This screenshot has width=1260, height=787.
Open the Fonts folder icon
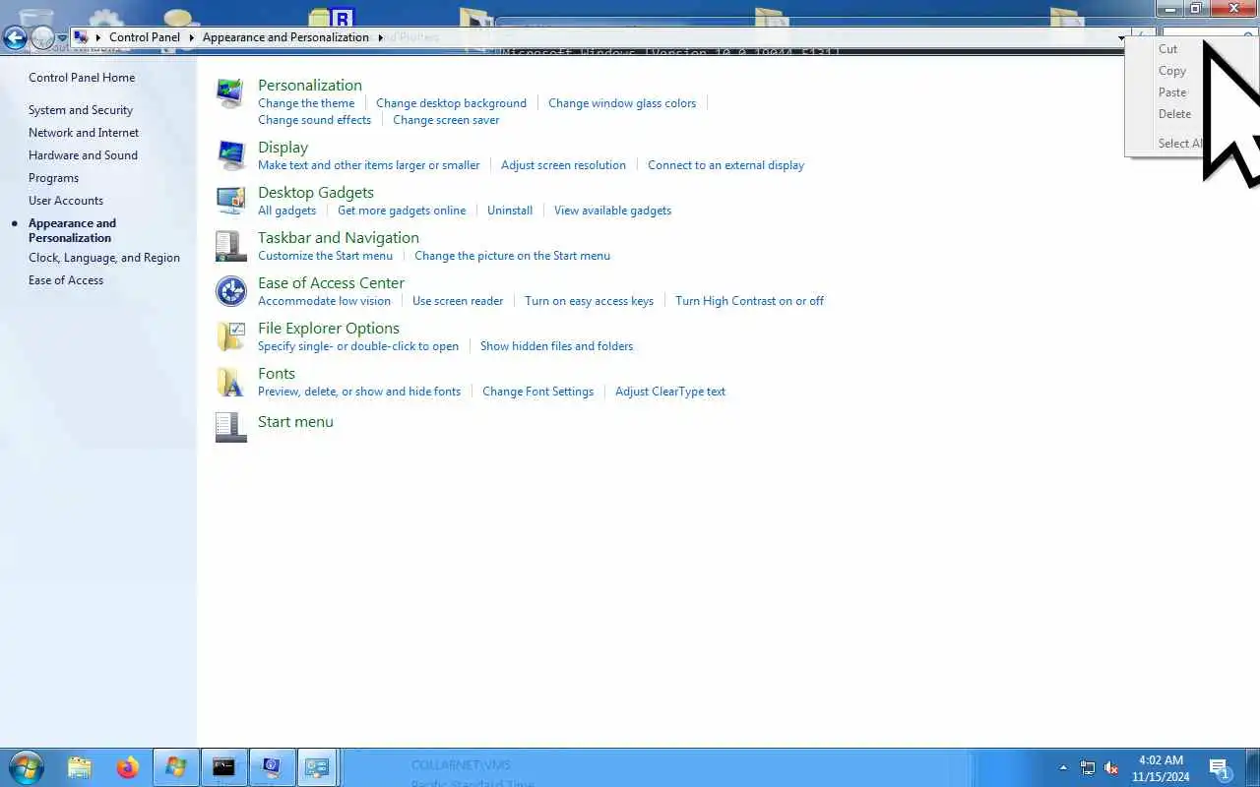click(x=230, y=382)
